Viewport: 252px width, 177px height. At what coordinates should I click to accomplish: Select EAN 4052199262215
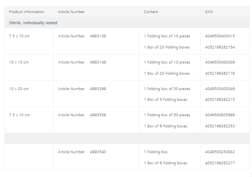(x=220, y=100)
